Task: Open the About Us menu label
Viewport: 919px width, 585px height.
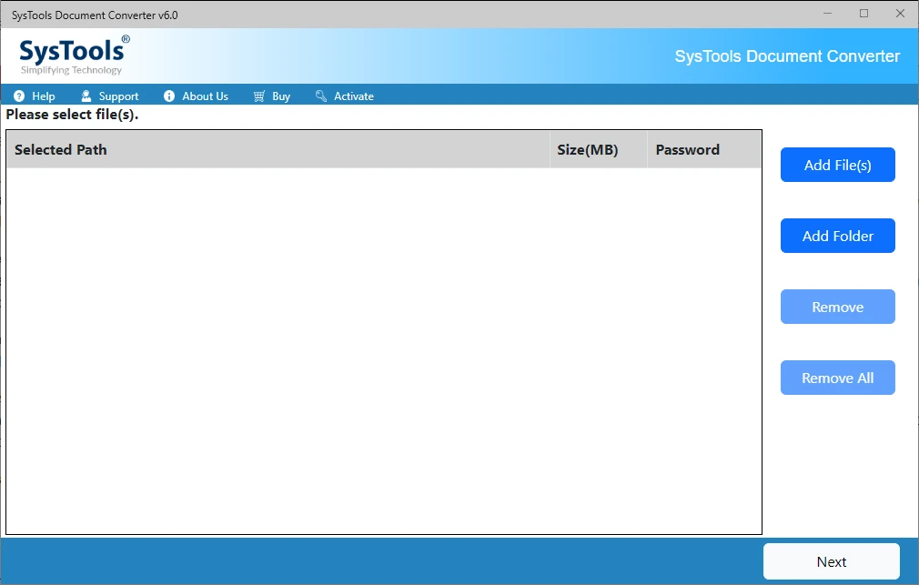Action: (205, 96)
